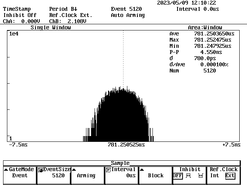The image size is (247, 185).
Task: Switch Ref.Clock to Ext
Action: (230, 176)
